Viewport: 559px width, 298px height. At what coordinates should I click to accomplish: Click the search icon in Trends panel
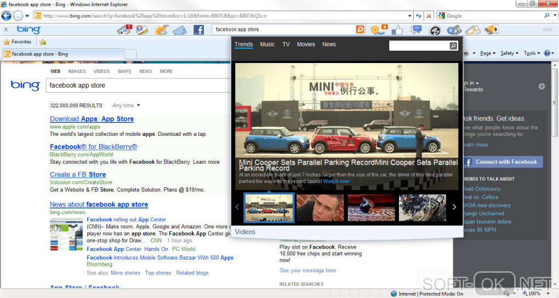tap(453, 45)
